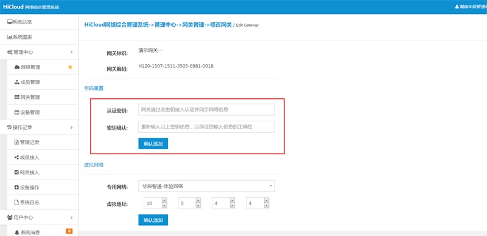
Task: Open 管理记录 menu item
Action: pyautogui.click(x=42, y=143)
